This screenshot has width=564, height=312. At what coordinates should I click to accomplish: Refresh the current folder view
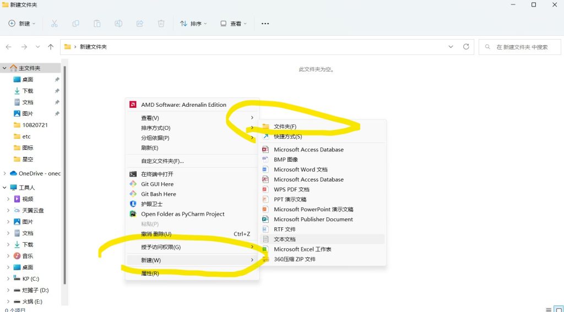click(466, 47)
